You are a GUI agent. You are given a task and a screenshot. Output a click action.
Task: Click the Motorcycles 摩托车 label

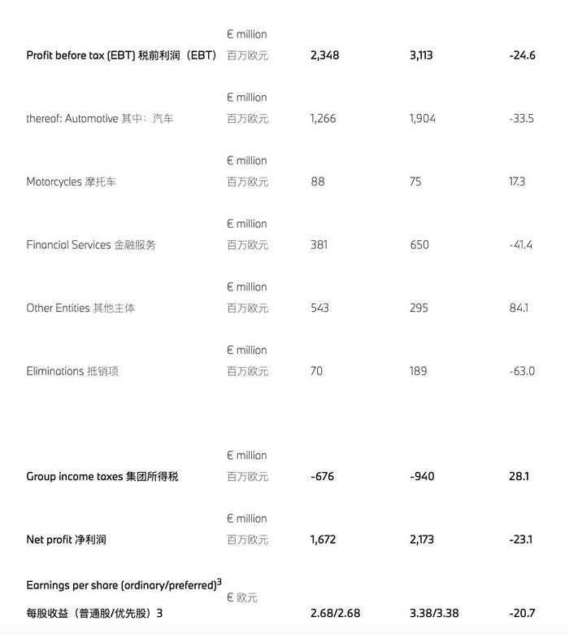tap(71, 182)
